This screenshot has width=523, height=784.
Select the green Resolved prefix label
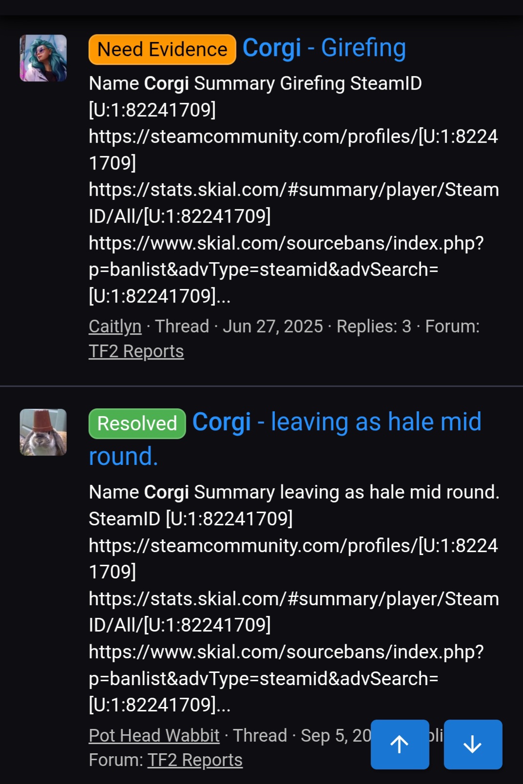click(137, 423)
